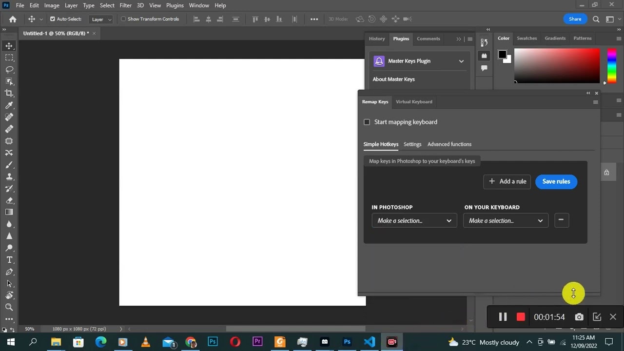This screenshot has height=351, width=624.
Task: Select the Type tool
Action: (9, 260)
